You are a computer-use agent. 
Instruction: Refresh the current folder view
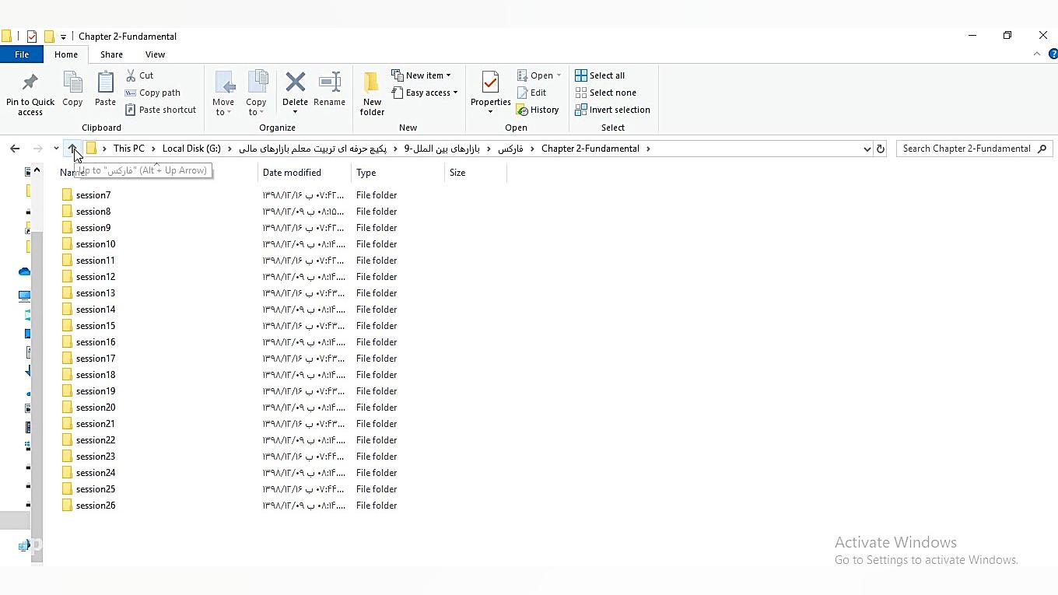(x=881, y=149)
